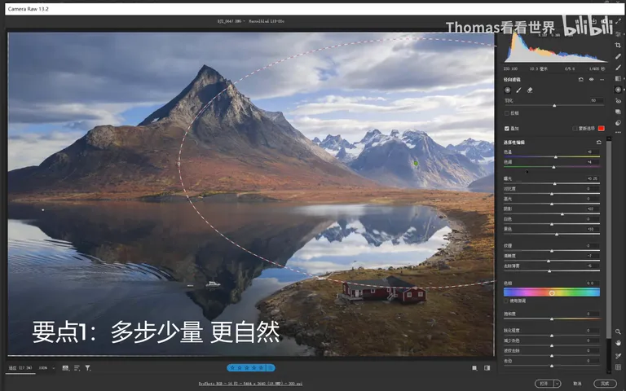This screenshot has width=626, height=391.
Task: Click the hue (色相) rainbow color bar
Action: click(551, 293)
